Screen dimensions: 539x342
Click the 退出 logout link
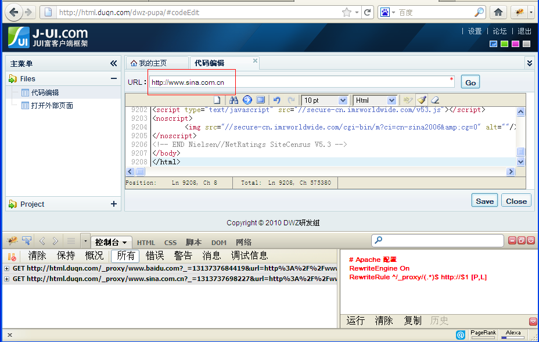coord(524,31)
